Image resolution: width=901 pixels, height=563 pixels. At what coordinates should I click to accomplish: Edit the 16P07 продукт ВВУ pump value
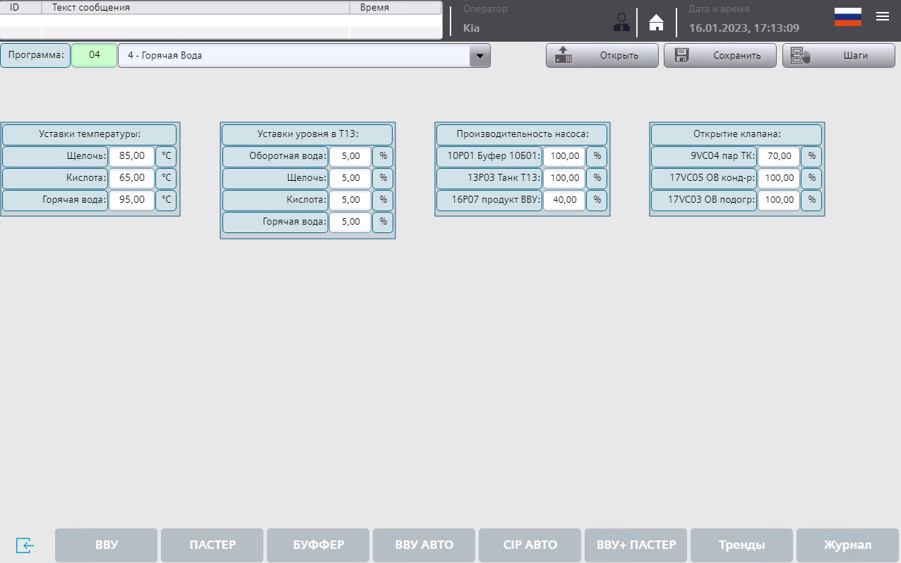tap(564, 201)
